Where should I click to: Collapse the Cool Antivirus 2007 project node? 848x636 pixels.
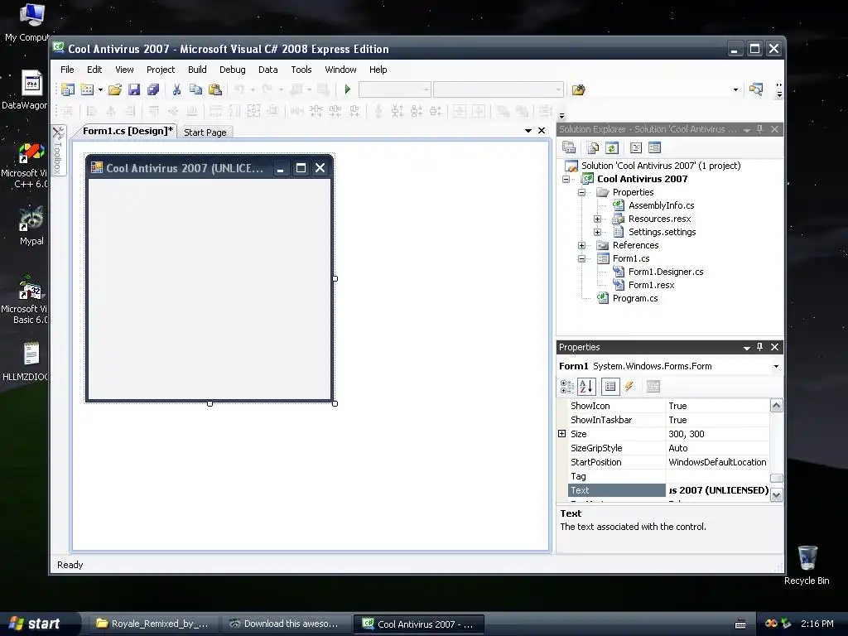[x=566, y=179]
